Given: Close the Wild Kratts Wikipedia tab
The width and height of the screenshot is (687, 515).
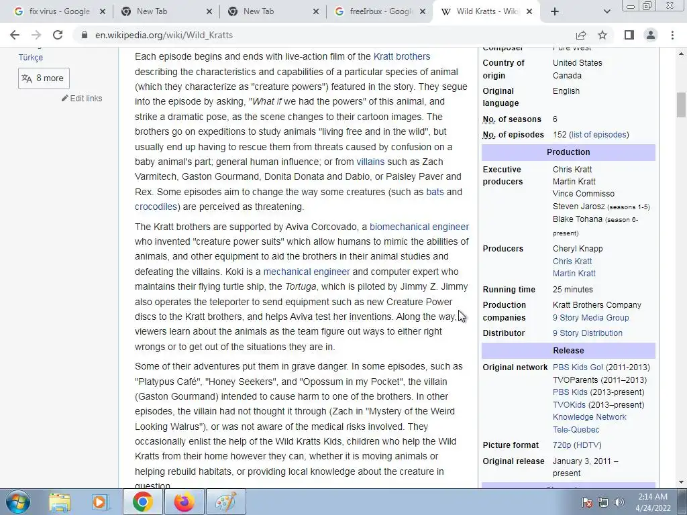Looking at the screenshot, I should tap(529, 12).
